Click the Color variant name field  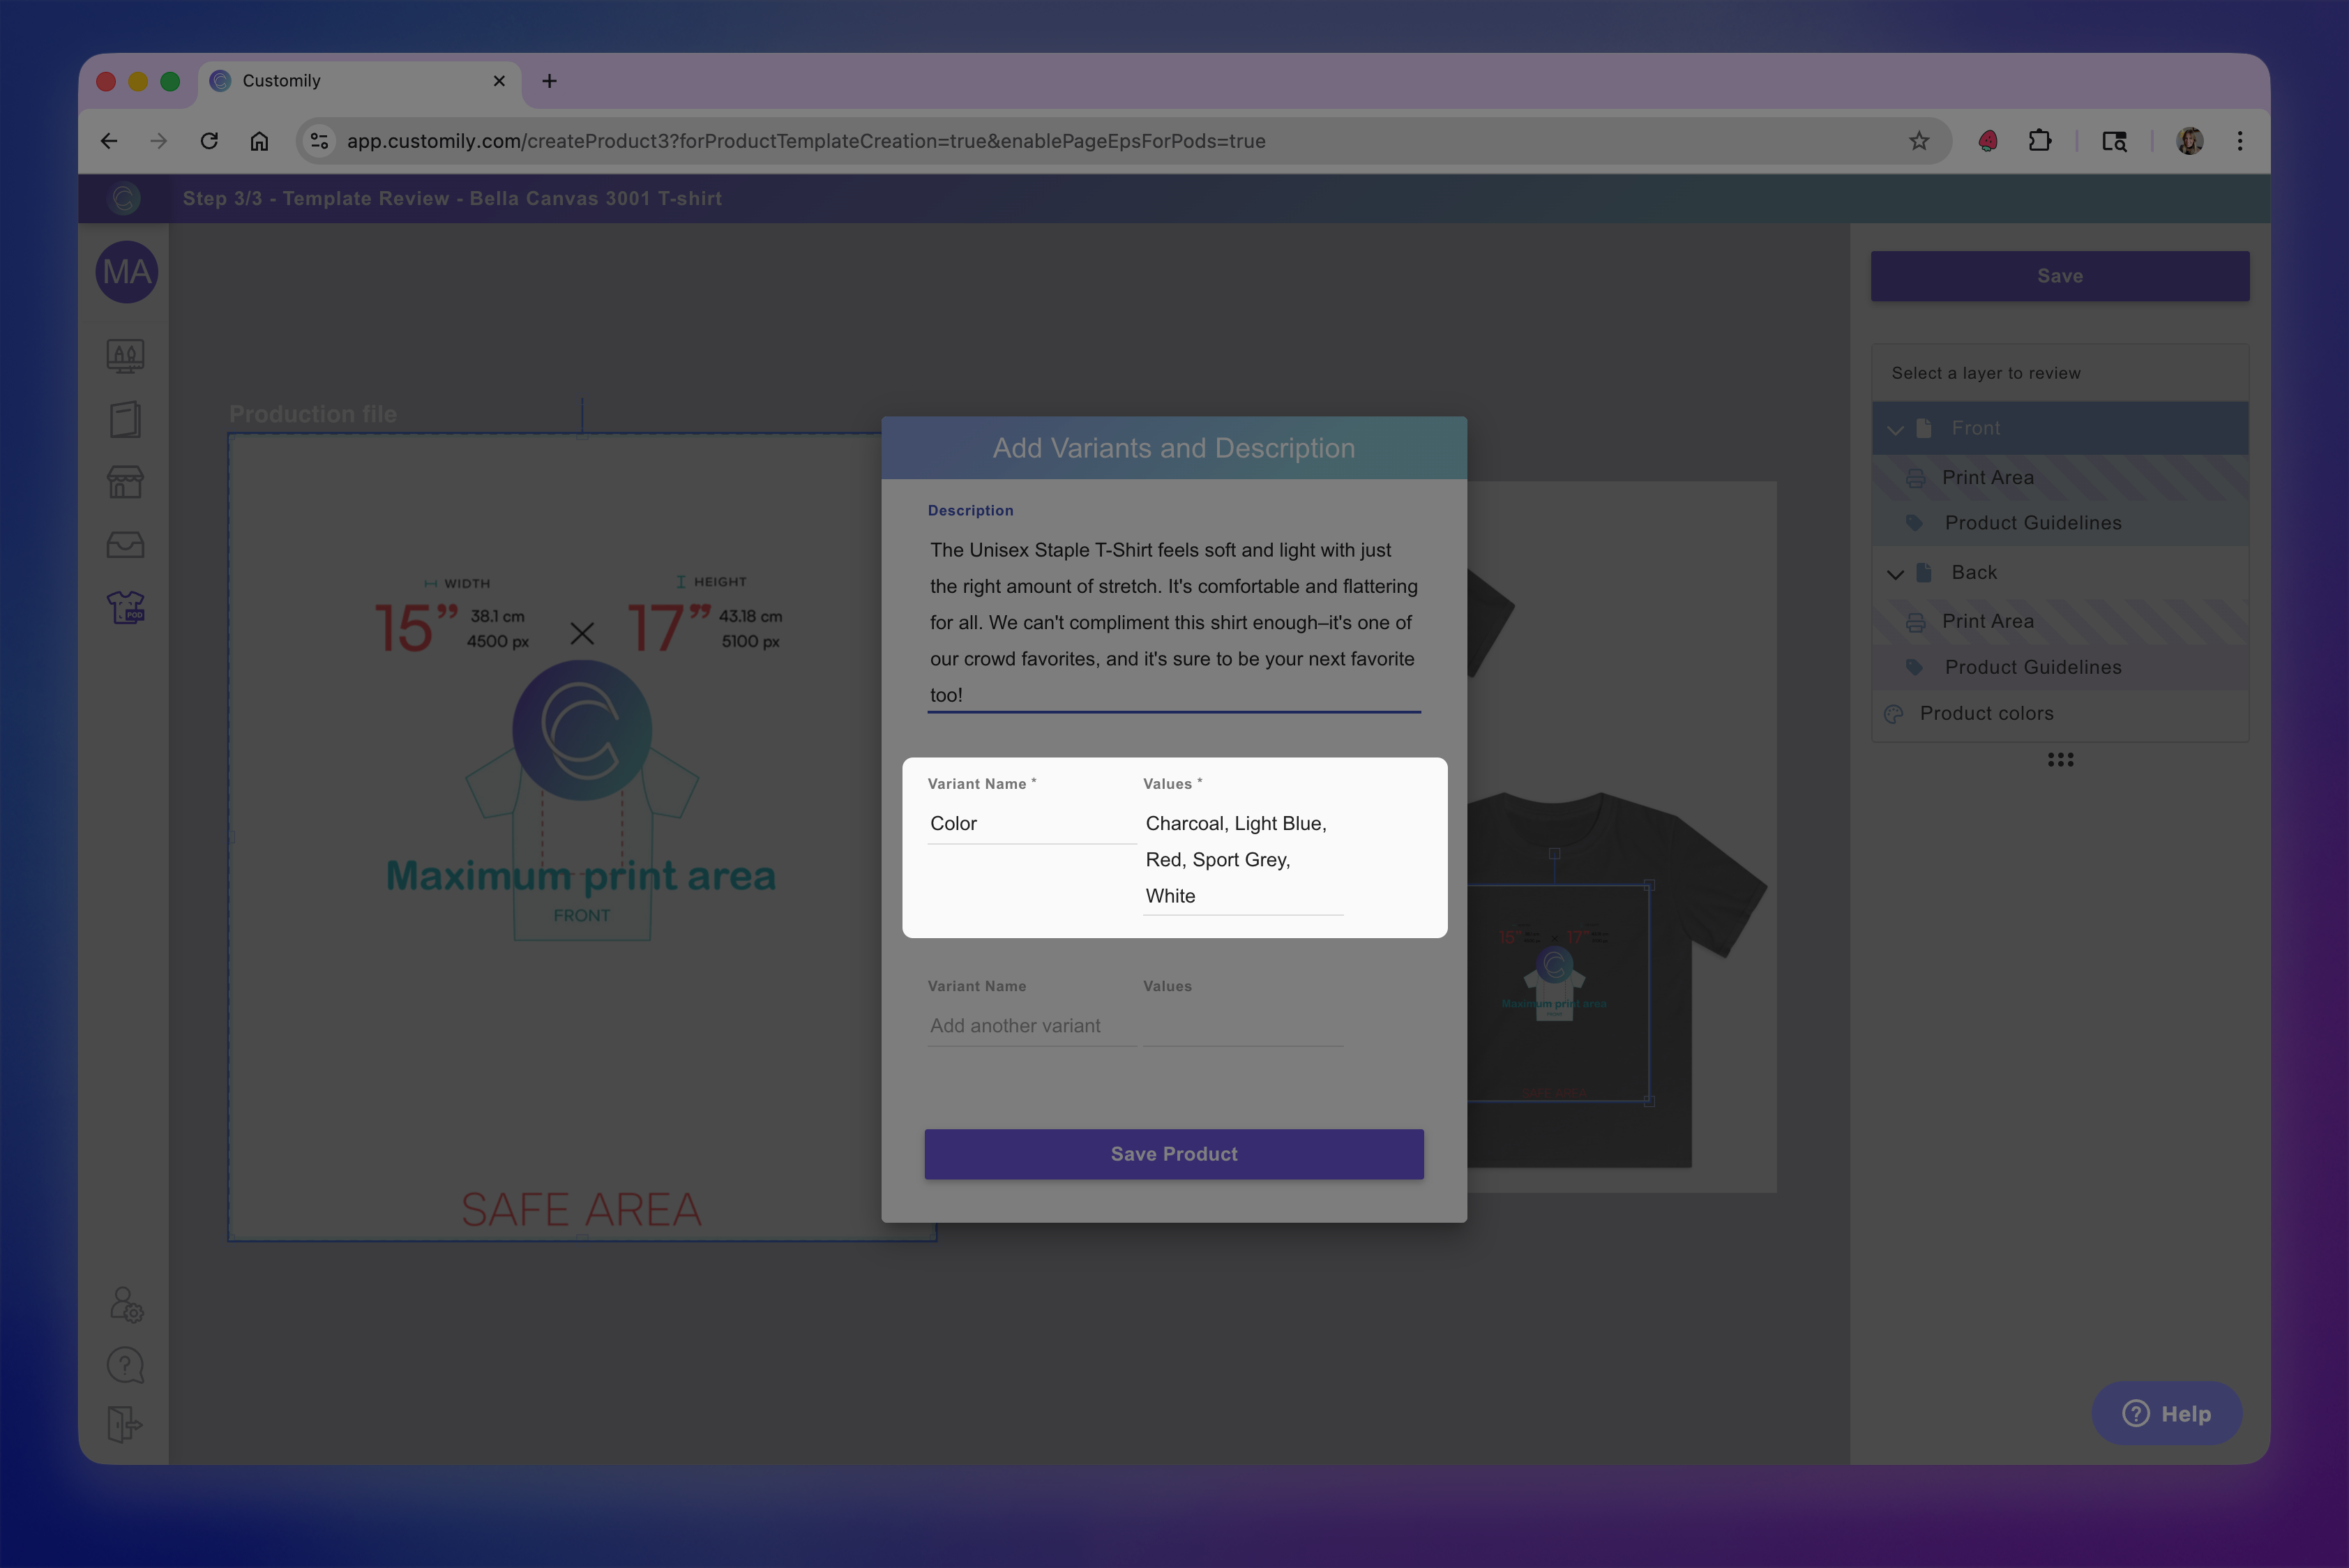[1030, 823]
